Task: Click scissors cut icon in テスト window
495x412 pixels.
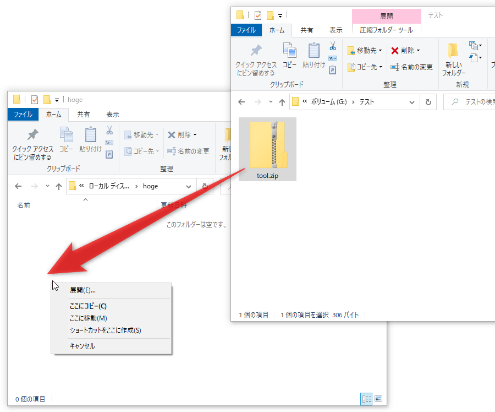Action: pos(333,46)
